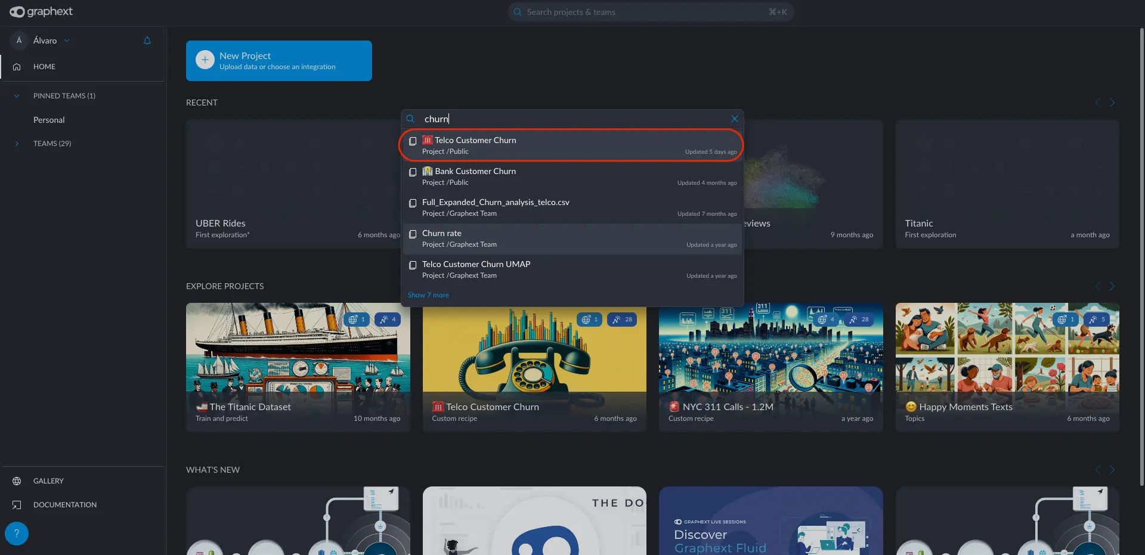Screen dimensions: 1145x555
Task: Go to next What's New page
Action: [1112, 470]
